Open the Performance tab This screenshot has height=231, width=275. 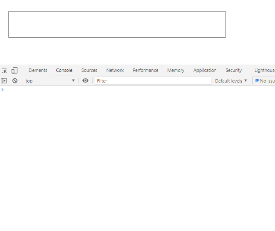[x=145, y=70]
